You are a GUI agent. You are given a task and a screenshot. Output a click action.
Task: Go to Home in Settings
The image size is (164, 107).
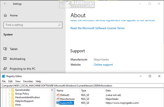pyautogui.click(x=14, y=15)
